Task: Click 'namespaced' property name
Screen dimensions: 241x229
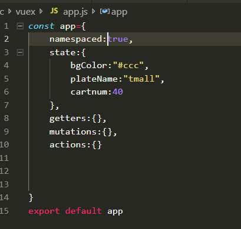Action: (x=76, y=39)
